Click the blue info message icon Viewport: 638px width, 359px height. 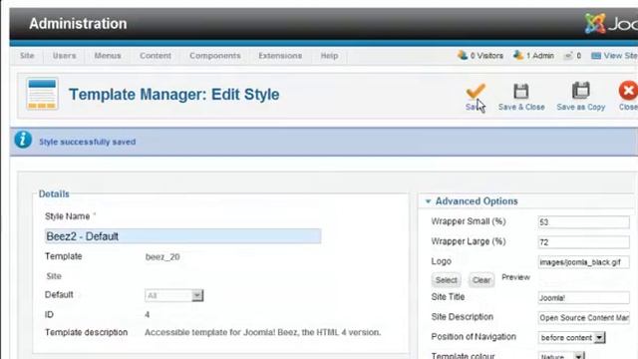23,140
